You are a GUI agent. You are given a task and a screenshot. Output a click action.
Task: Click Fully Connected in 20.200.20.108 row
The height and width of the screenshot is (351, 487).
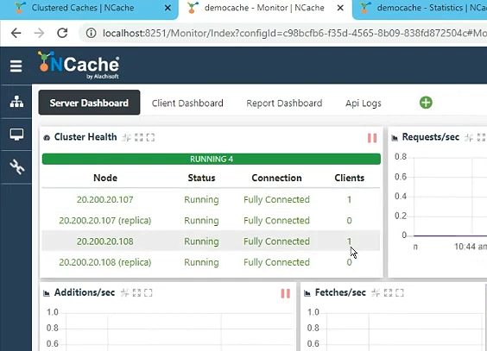tap(276, 241)
